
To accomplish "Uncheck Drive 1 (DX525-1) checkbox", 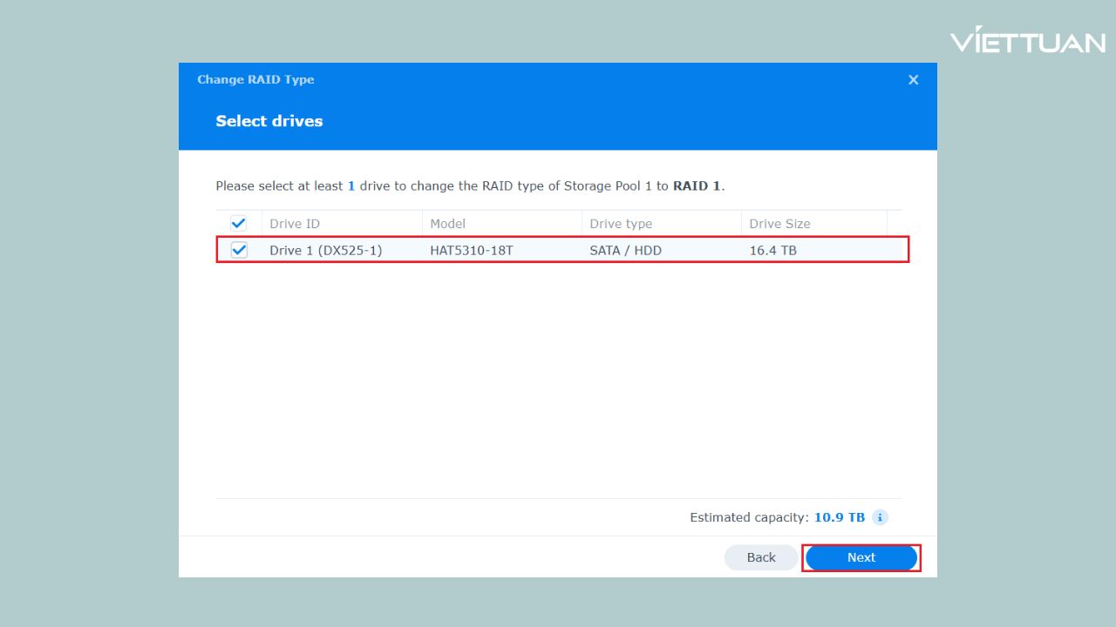I will (x=238, y=250).
